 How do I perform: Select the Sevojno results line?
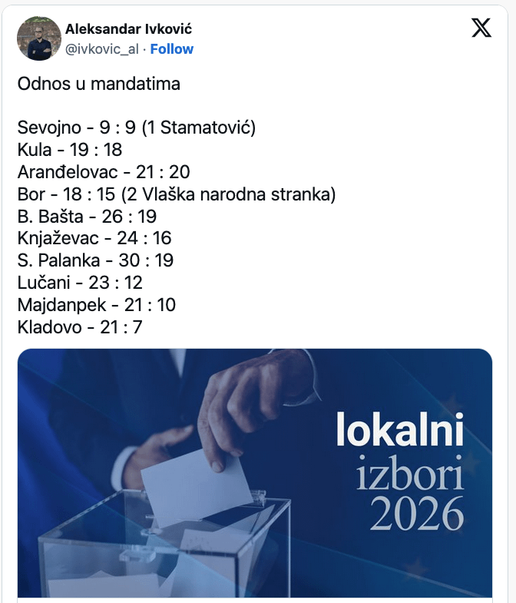click(x=137, y=128)
